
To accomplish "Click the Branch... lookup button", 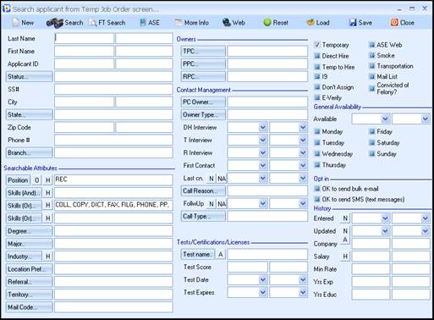I will click(x=30, y=152).
